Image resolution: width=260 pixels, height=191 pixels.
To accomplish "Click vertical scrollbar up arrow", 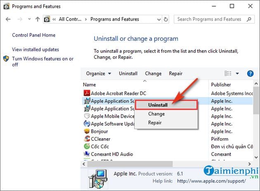I will point(256,84).
